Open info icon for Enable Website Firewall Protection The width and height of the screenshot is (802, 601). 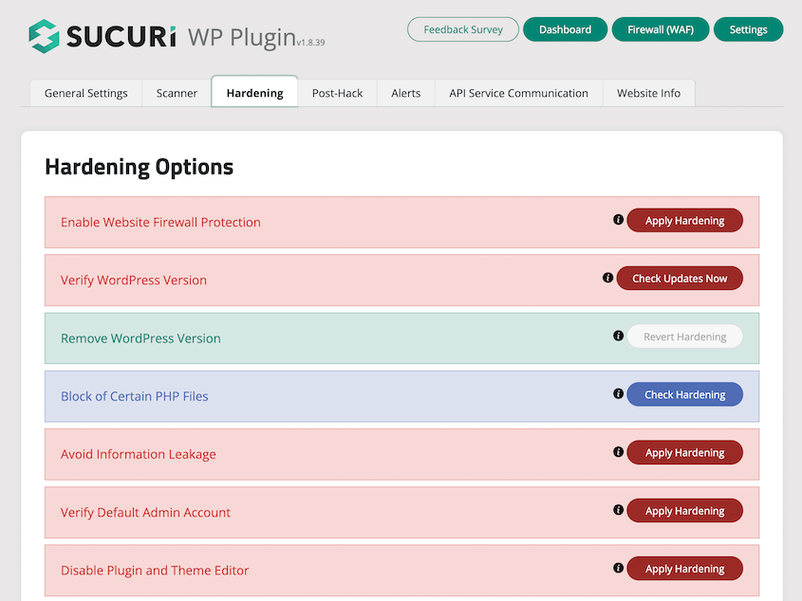[619, 219]
